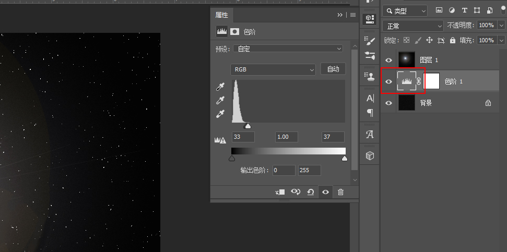This screenshot has height=252, width=507.
Task: Click the shadow input field 33
Action: (x=243, y=137)
